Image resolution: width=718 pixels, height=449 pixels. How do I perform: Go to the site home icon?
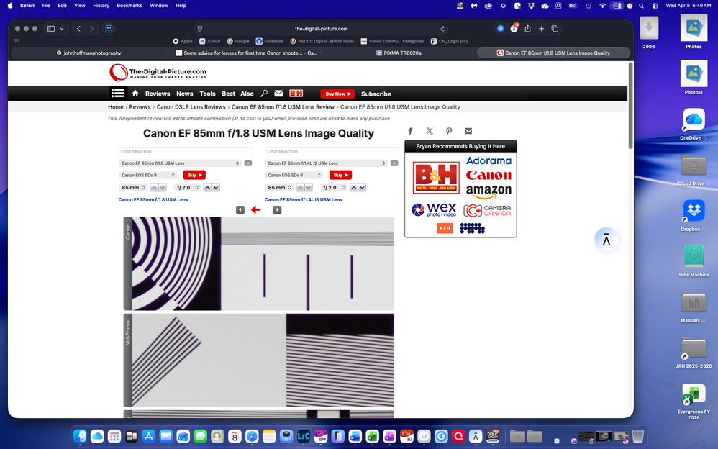(135, 93)
